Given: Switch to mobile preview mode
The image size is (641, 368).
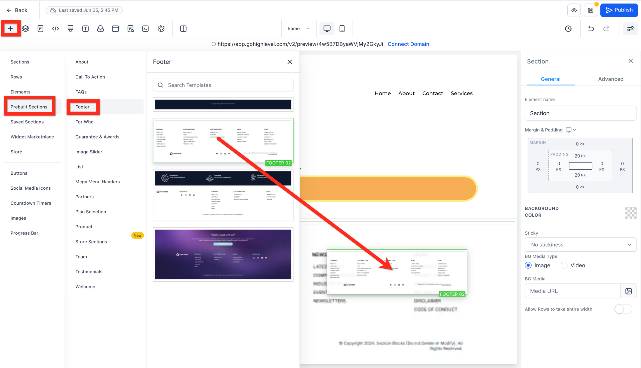Looking at the screenshot, I should pos(342,29).
